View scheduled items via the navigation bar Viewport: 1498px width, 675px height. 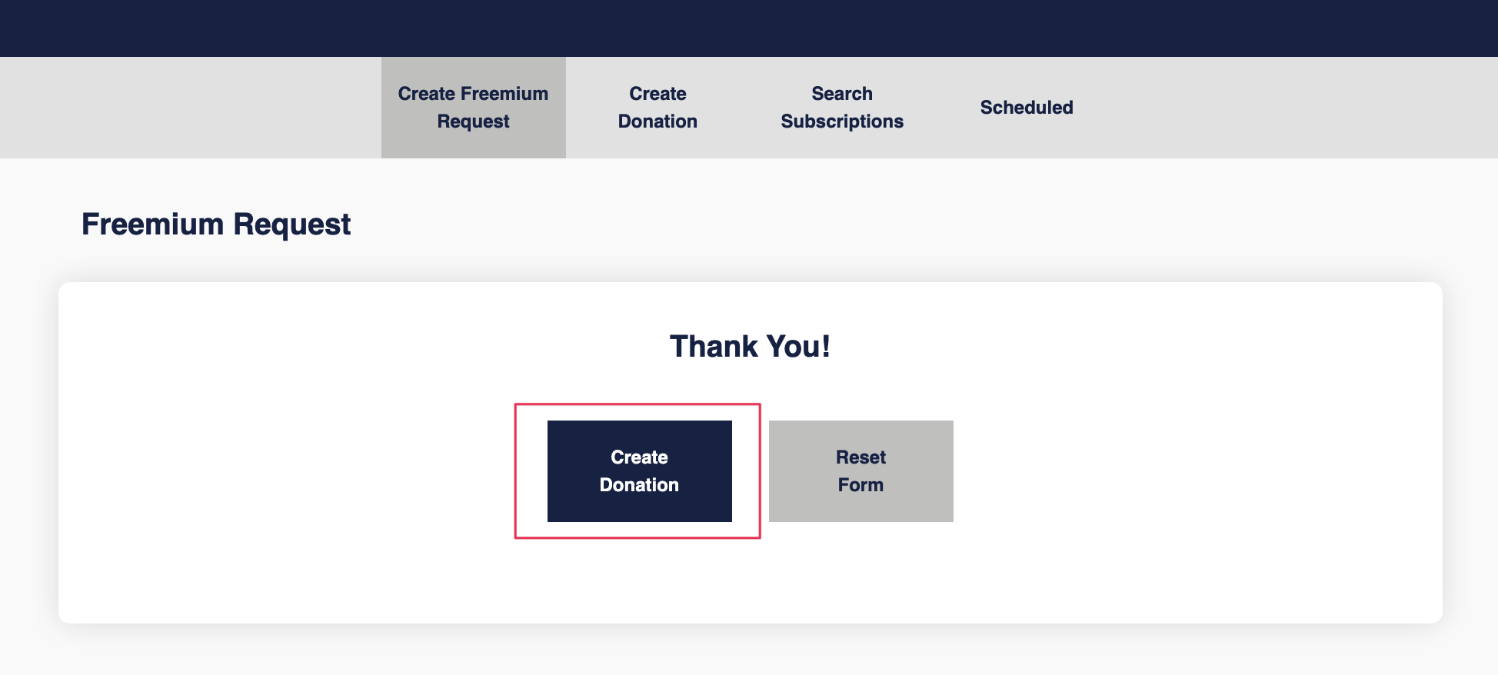pyautogui.click(x=1027, y=108)
